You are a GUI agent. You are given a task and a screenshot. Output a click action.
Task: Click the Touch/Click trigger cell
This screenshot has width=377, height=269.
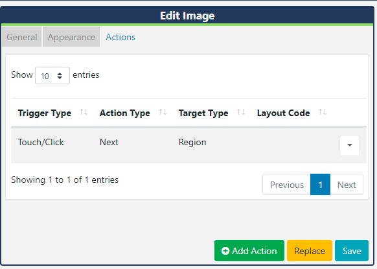(41, 142)
